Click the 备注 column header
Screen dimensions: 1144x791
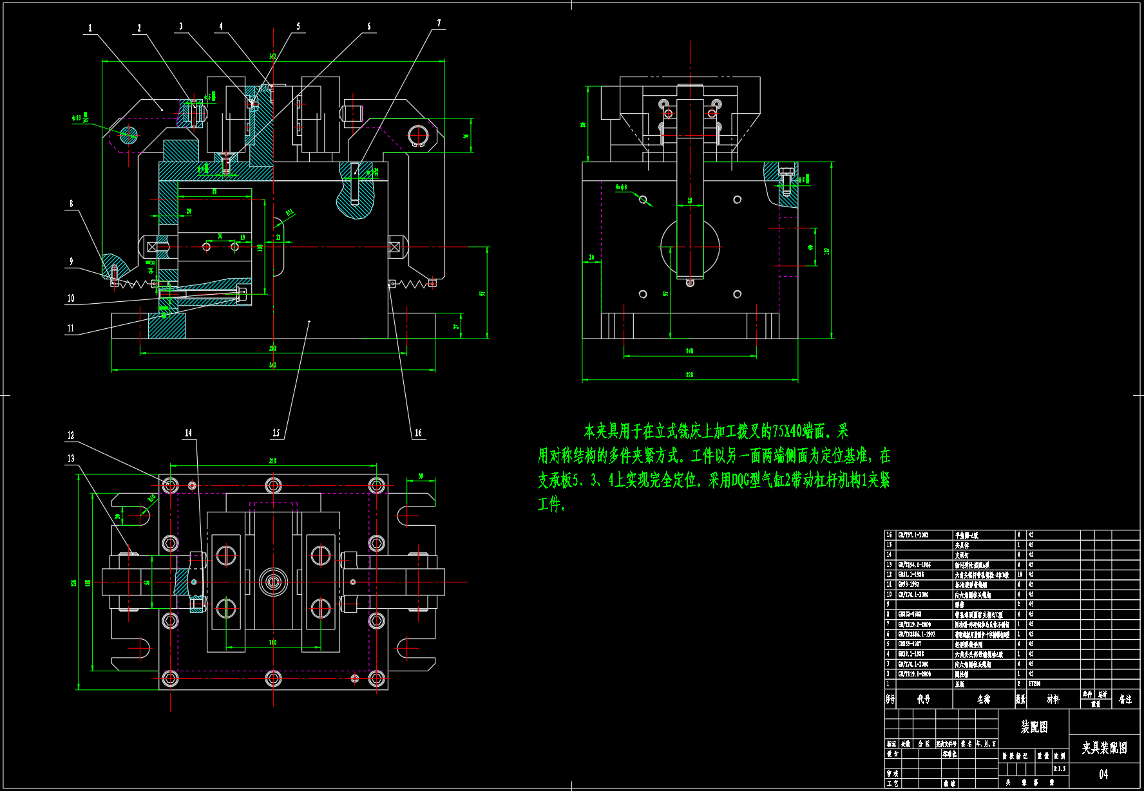point(1125,699)
